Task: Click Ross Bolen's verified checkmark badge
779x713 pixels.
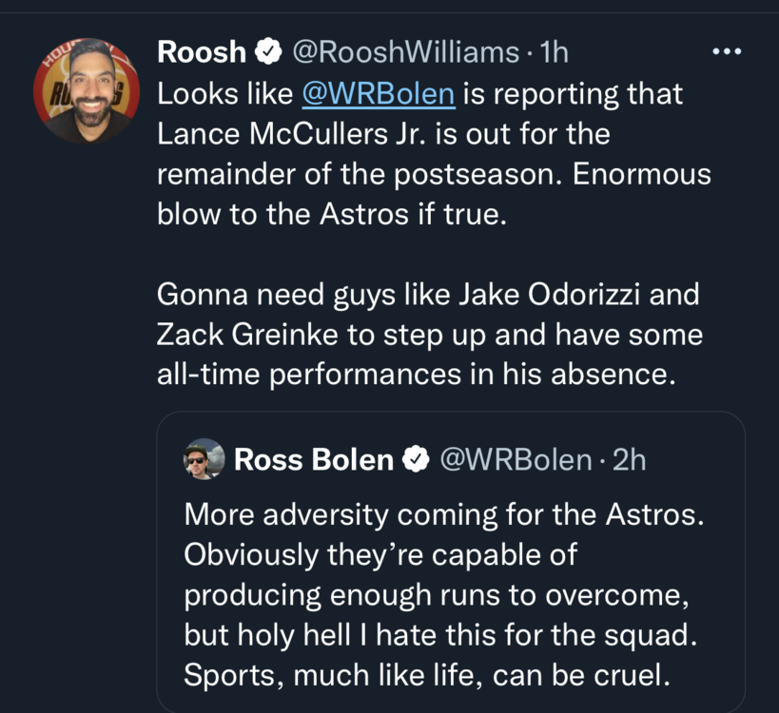Action: pyautogui.click(x=415, y=460)
